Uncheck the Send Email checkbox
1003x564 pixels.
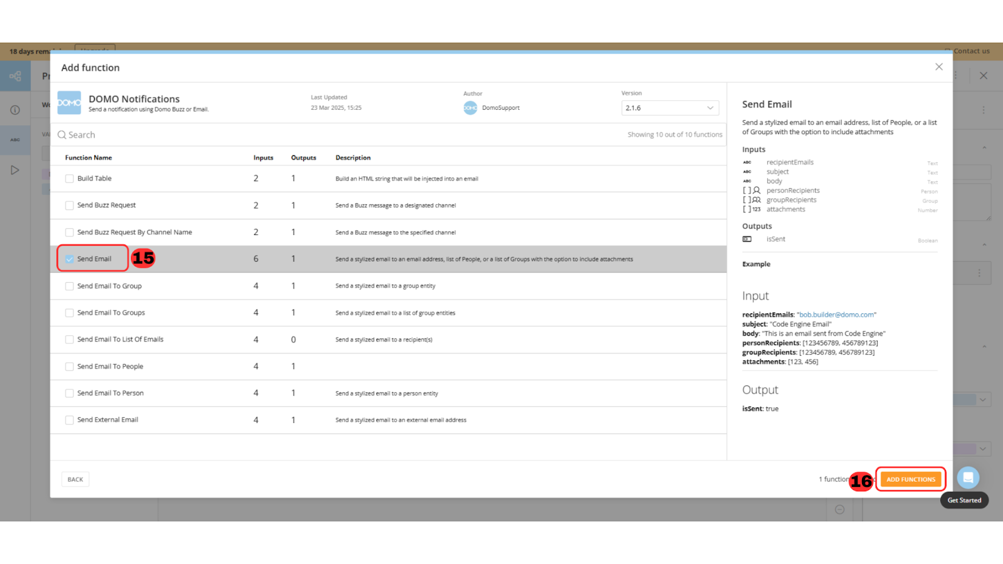[x=70, y=259]
